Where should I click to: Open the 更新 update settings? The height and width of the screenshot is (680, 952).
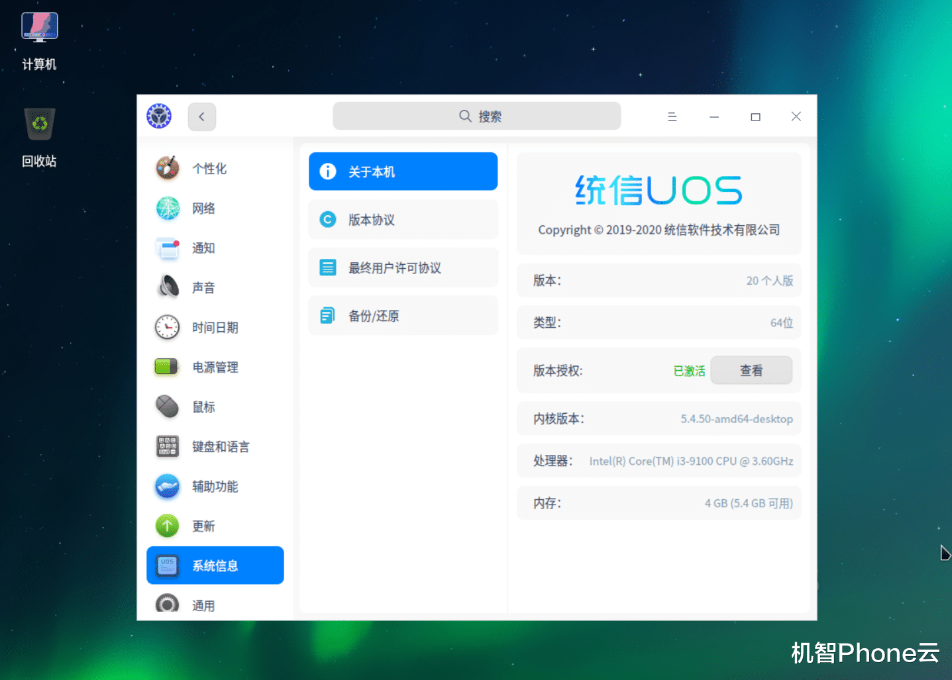tap(203, 526)
